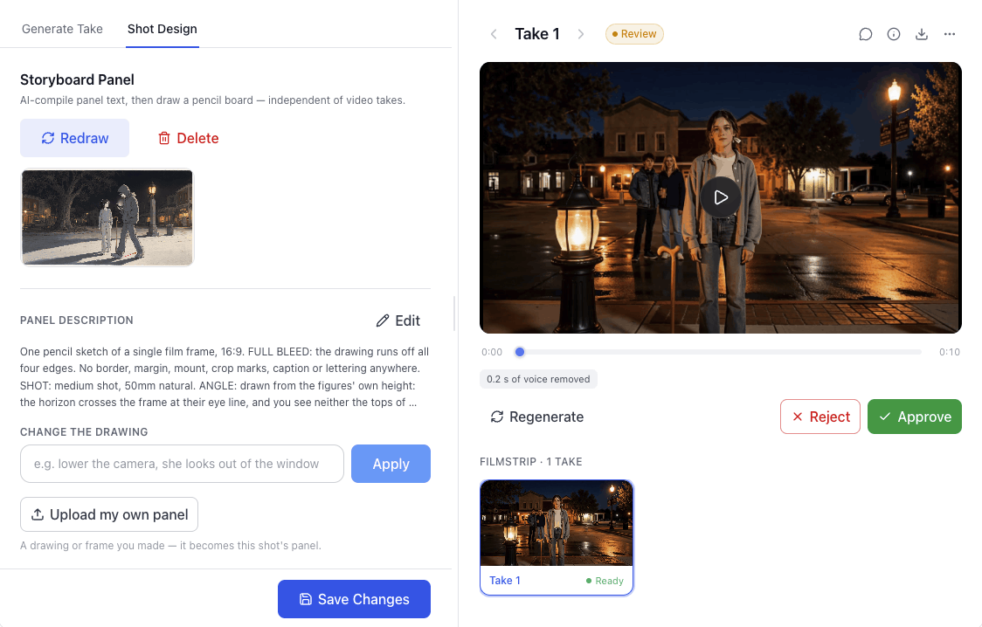Download the take

click(921, 34)
